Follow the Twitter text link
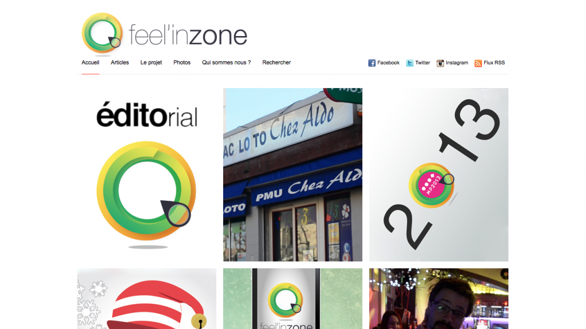This screenshot has width=586, height=329. click(x=423, y=63)
